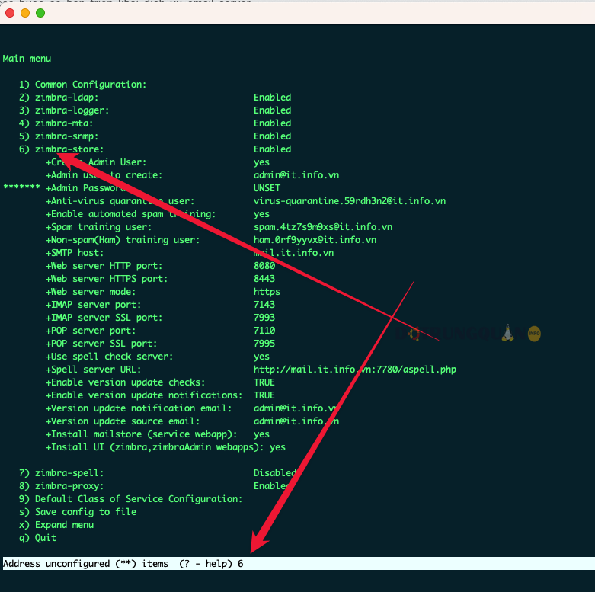Click 'Enabled' value next to zimbra-ldap
Screen dimensions: 595x592
273,98
